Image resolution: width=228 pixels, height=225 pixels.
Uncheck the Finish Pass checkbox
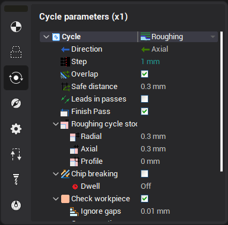coord(144,112)
